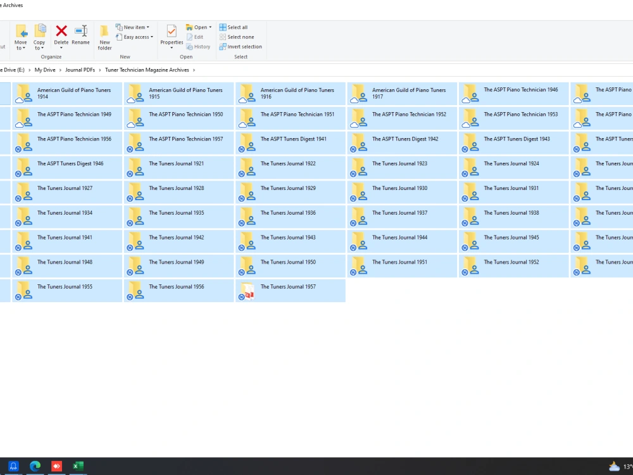Select The ASPT Piano Technician 1957 folder
Viewport: 633px width, 475px height.
pyautogui.click(x=179, y=143)
